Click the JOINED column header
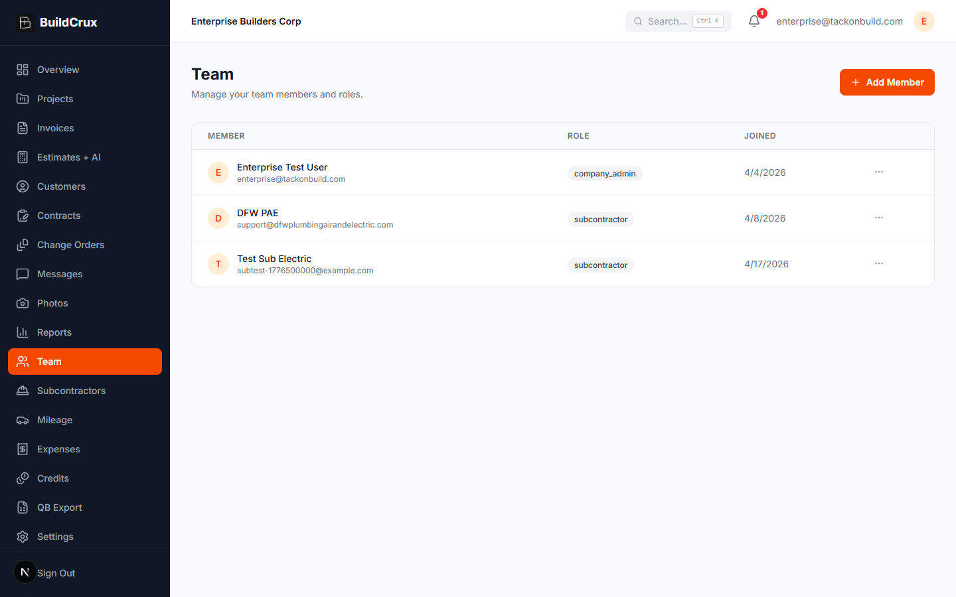Image resolution: width=956 pixels, height=597 pixels. [760, 136]
